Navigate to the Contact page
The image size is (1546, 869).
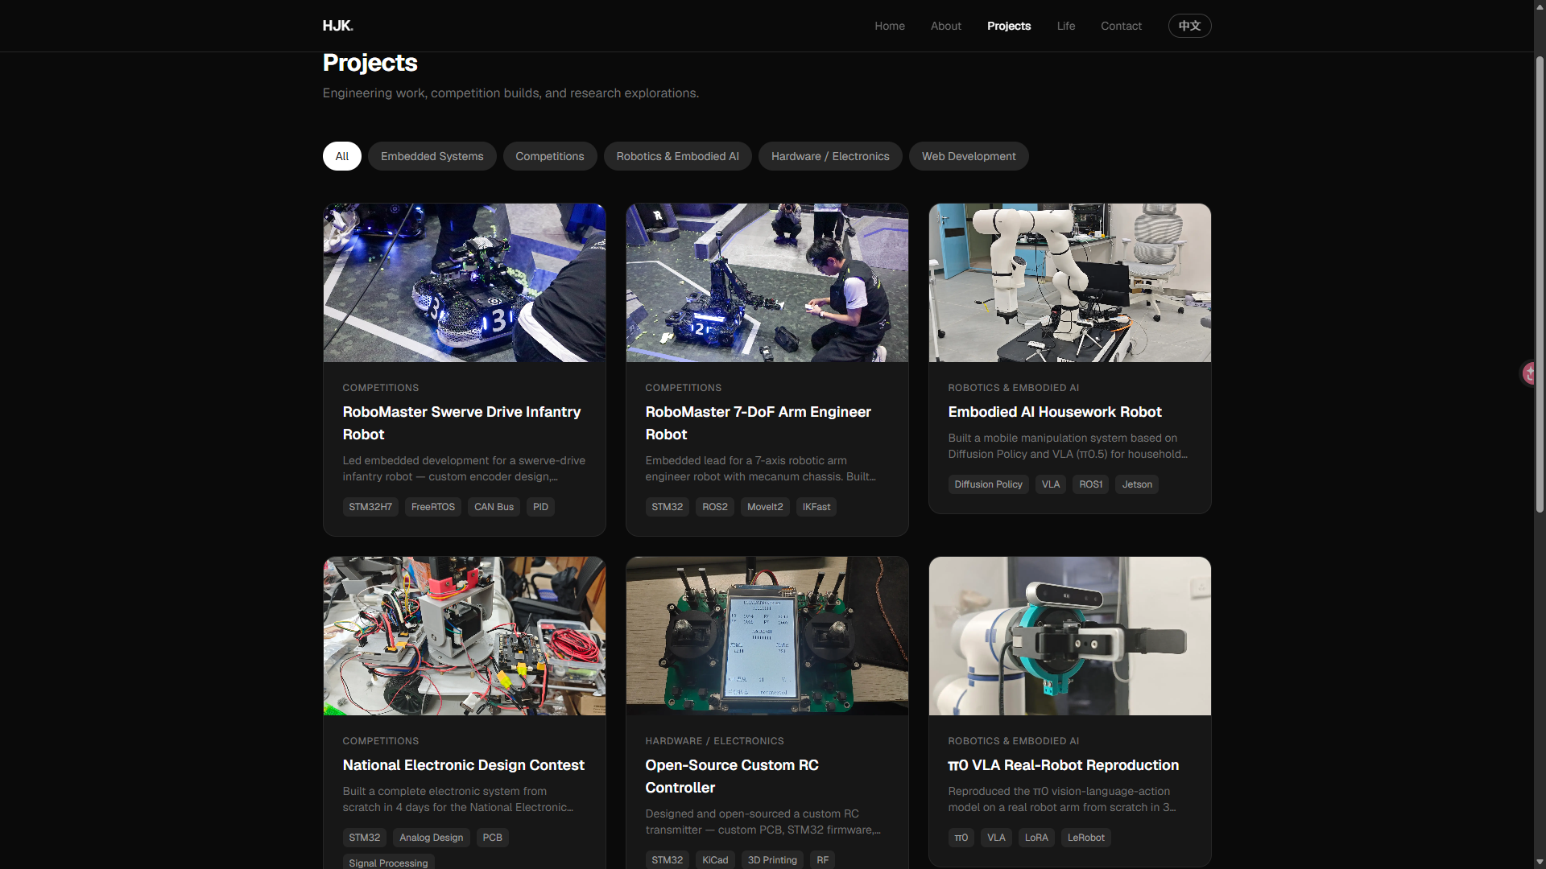pyautogui.click(x=1121, y=26)
